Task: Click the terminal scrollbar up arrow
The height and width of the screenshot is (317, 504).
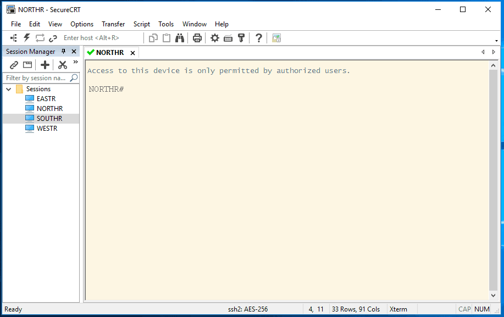Action: point(493,65)
